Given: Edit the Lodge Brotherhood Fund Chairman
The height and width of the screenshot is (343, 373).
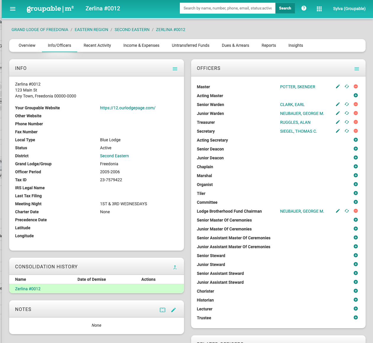Looking at the screenshot, I should (x=338, y=211).
